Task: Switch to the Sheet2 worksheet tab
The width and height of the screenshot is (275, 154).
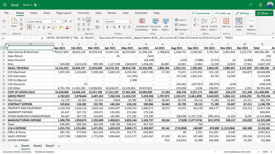Action: 37,146
